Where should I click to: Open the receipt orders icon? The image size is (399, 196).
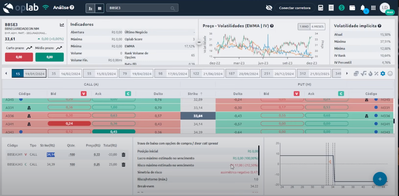[x=331, y=8]
